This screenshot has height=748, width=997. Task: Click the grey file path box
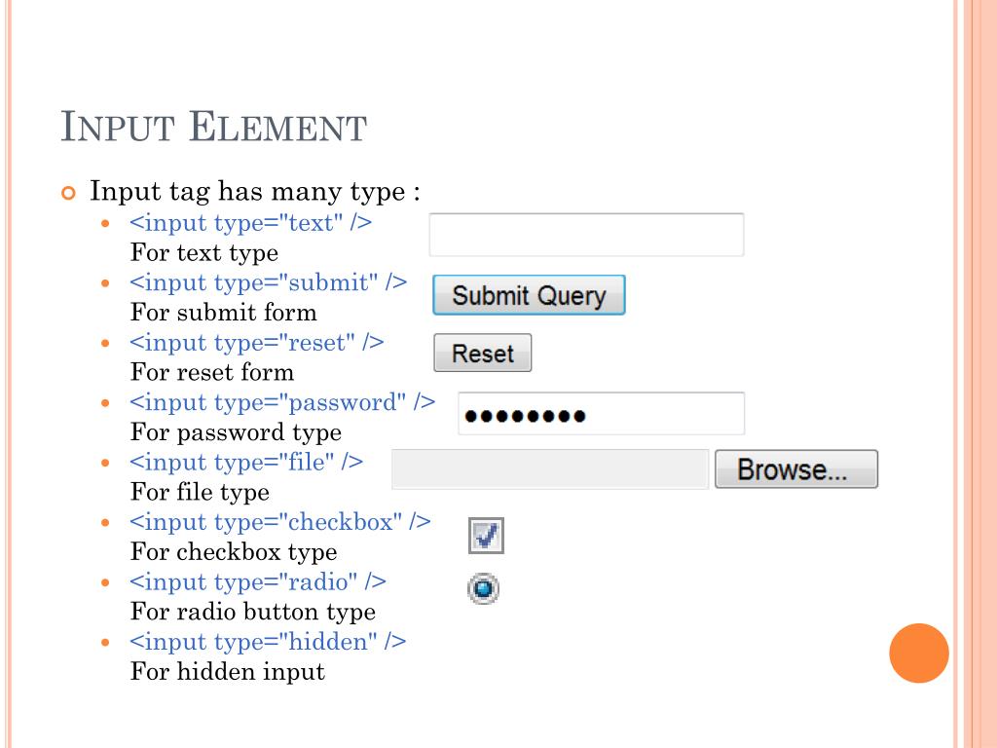[x=550, y=469]
